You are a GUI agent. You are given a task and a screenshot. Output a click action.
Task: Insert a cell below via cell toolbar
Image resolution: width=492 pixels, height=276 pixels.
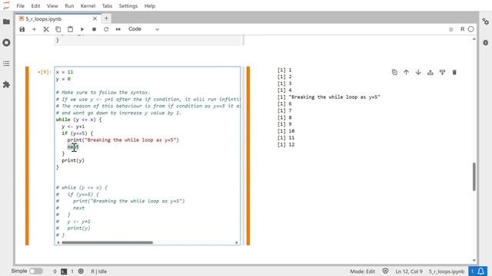coord(443,72)
